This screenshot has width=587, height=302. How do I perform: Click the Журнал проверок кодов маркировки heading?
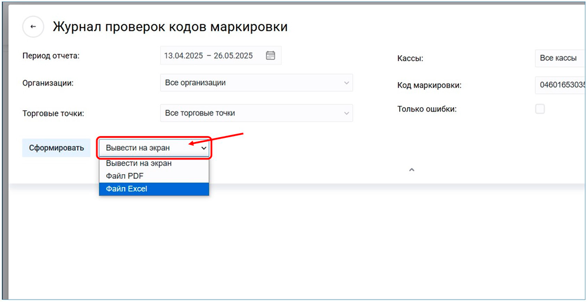[x=170, y=27]
